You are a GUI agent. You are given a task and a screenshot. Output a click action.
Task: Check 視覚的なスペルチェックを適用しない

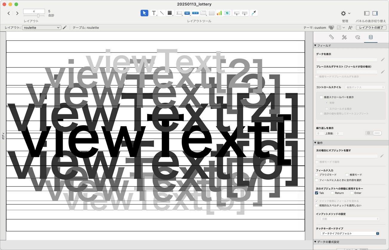pos(317,206)
